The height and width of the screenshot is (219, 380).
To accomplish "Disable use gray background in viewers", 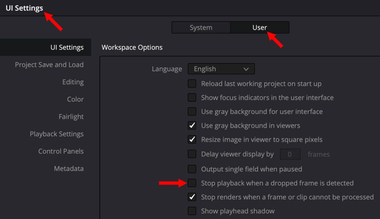I will 192,125.
